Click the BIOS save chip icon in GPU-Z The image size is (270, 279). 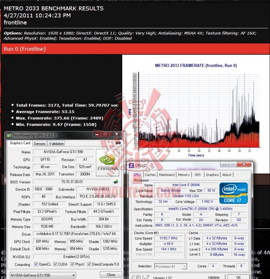116,182
